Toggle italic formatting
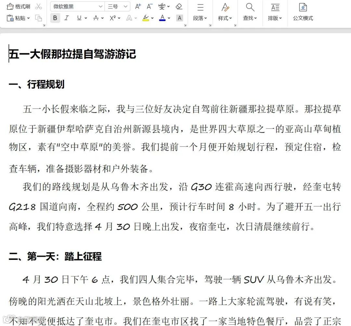This screenshot has height=326, width=351. tap(67, 18)
